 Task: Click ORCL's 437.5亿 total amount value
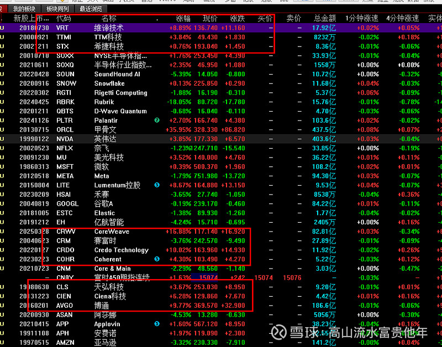click(x=324, y=130)
